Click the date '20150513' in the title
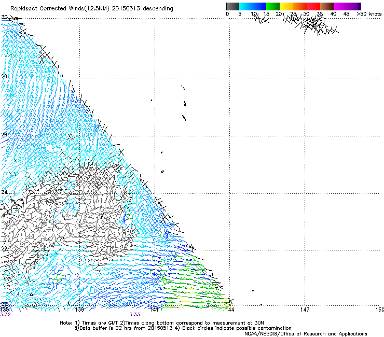 tap(126, 9)
